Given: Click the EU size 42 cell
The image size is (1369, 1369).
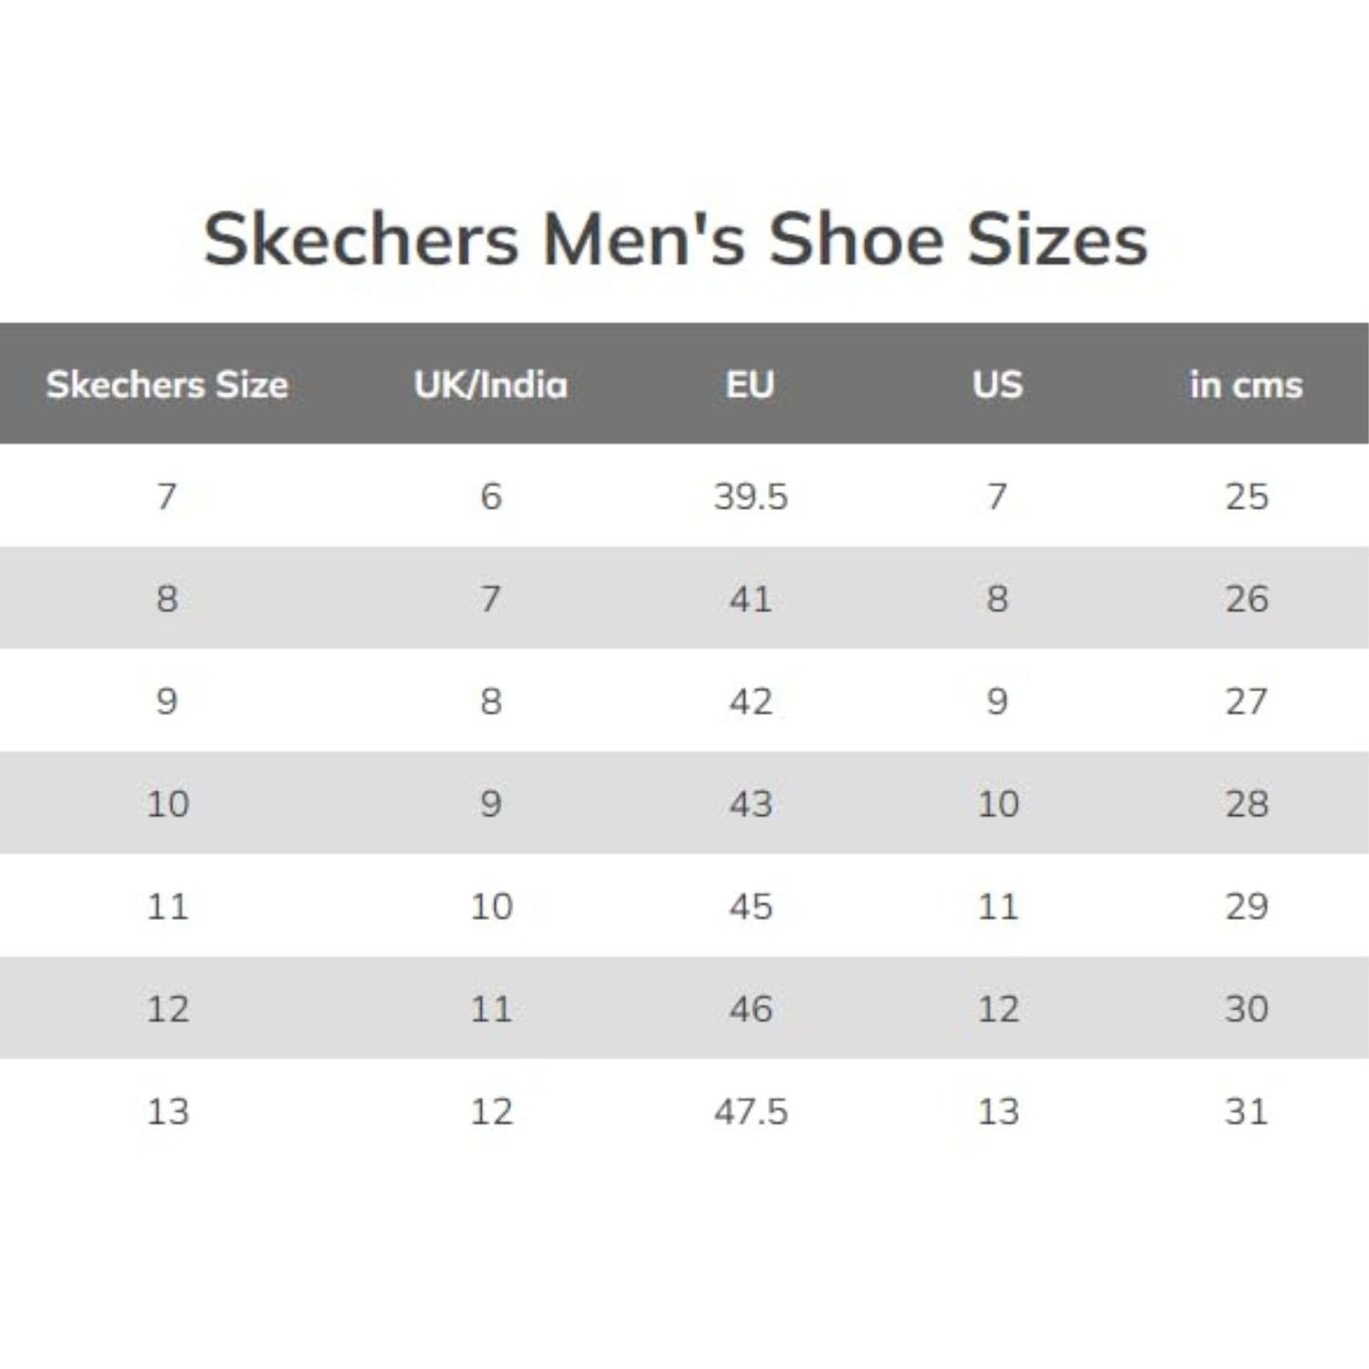Looking at the screenshot, I should [x=750, y=701].
